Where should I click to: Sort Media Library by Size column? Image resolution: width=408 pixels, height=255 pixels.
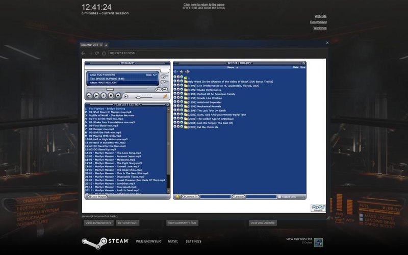click(x=302, y=67)
